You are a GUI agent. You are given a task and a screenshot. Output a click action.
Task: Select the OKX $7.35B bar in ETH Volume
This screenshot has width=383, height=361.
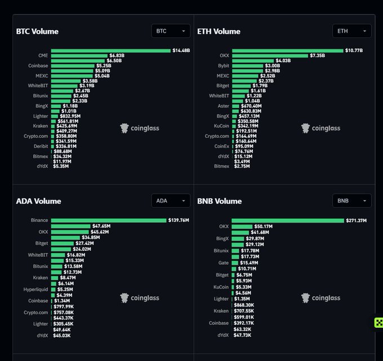click(x=270, y=56)
